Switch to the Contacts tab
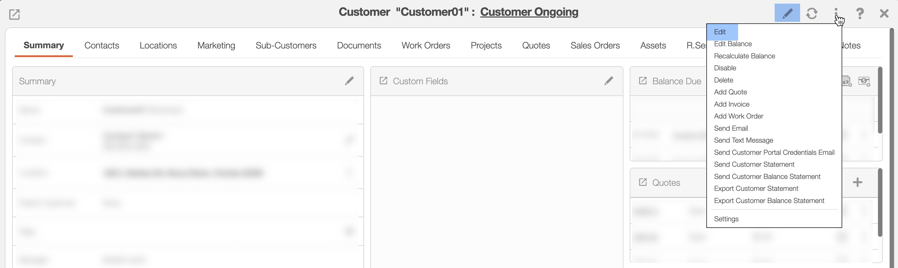 [x=102, y=45]
